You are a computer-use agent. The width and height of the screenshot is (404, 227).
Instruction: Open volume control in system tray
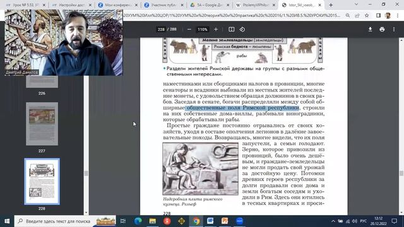(355, 221)
